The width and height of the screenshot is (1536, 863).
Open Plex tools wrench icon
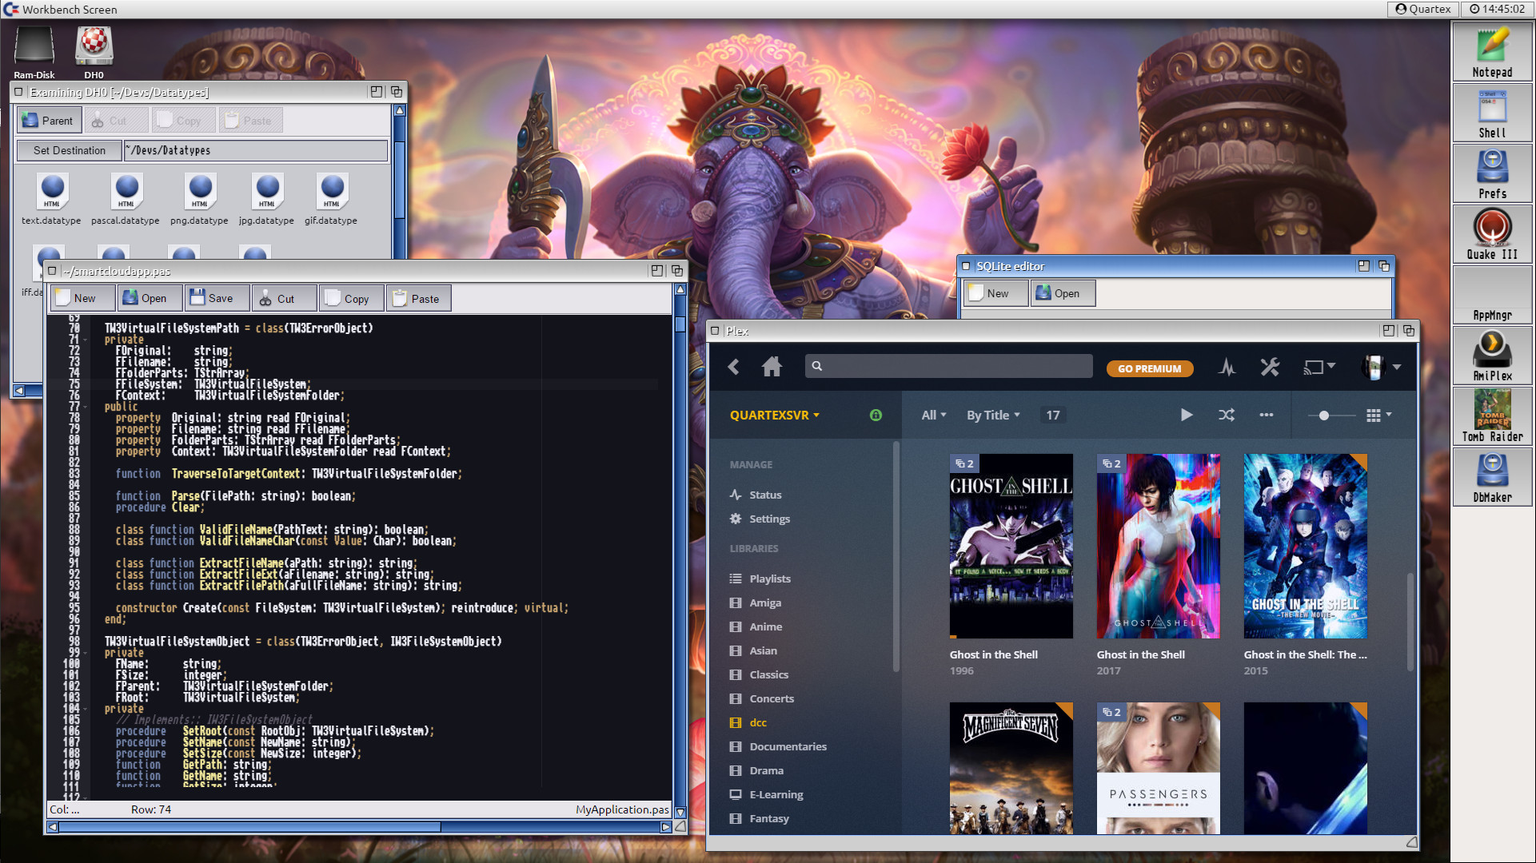tap(1270, 367)
